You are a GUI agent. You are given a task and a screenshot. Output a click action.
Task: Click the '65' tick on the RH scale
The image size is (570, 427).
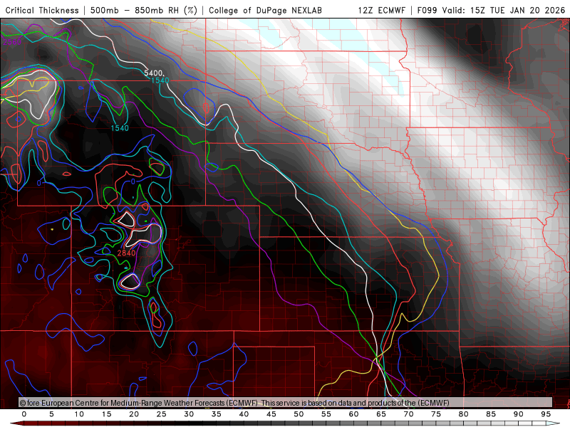(x=381, y=414)
